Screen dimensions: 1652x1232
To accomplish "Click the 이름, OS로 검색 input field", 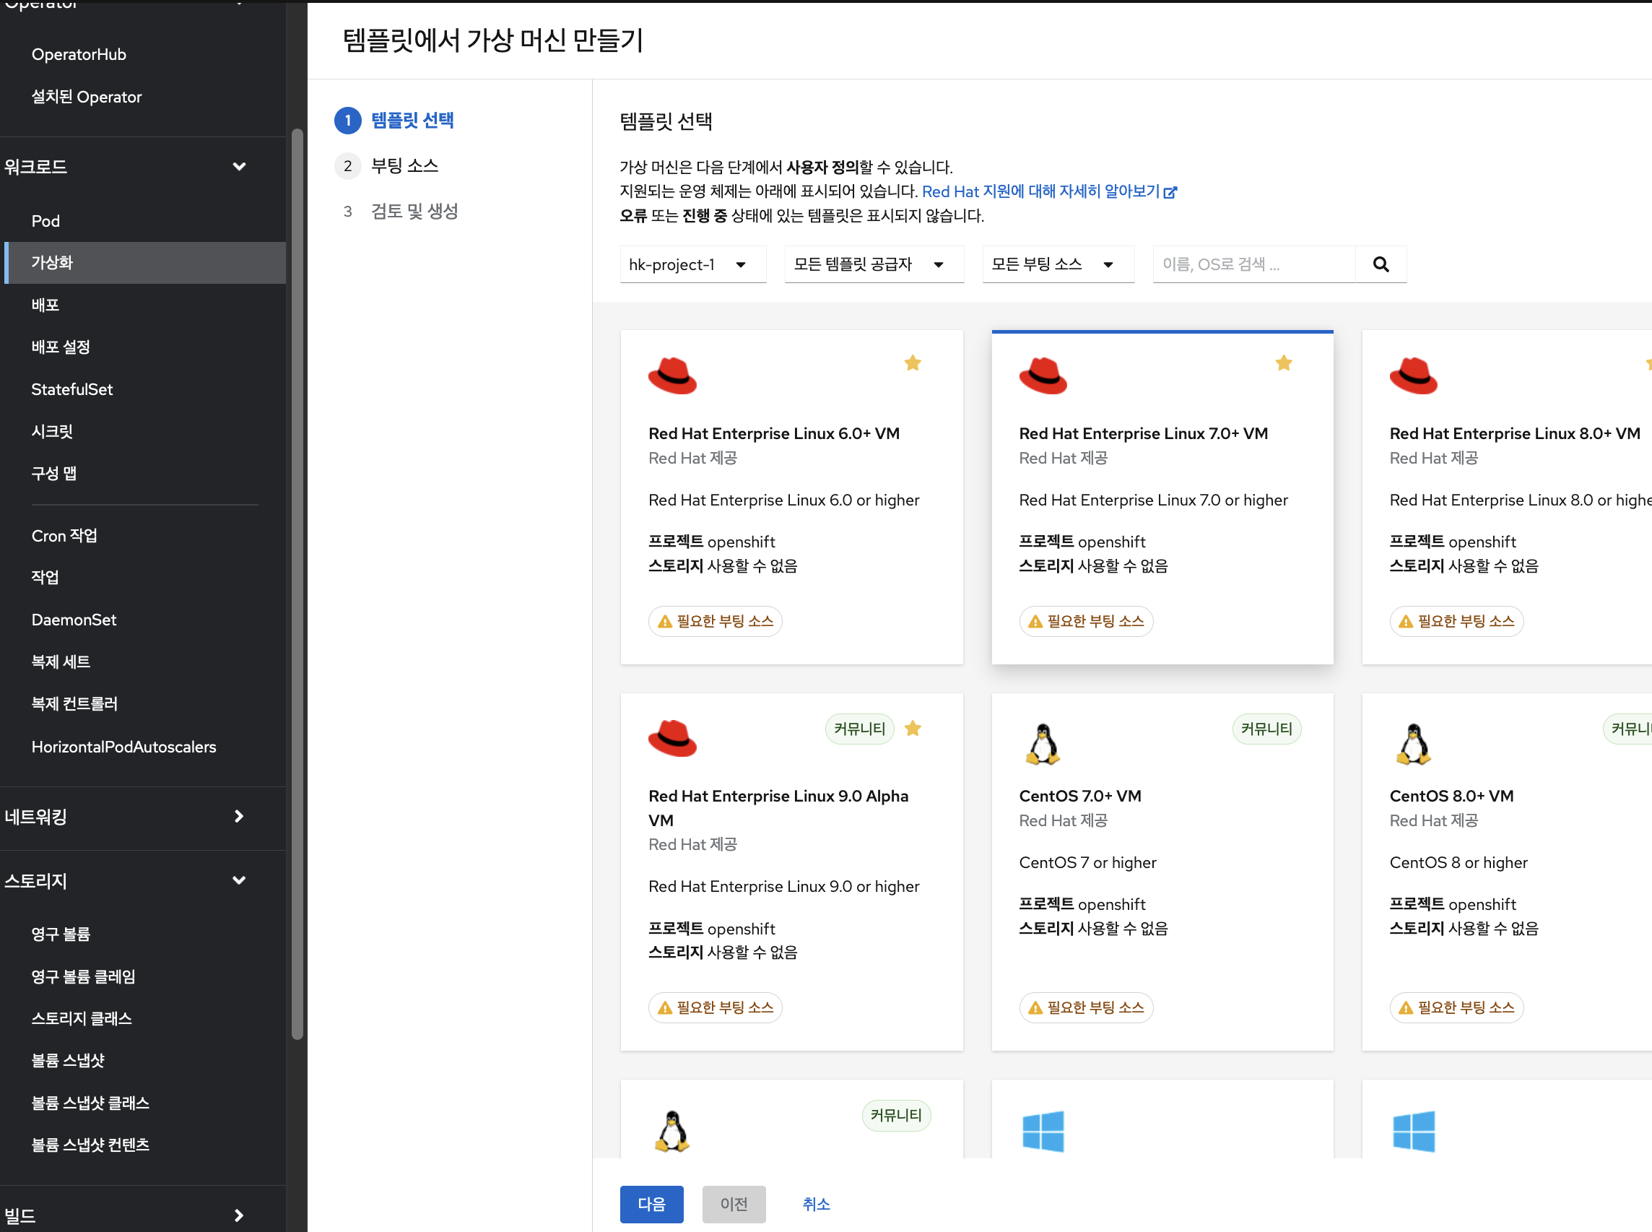I will [x=1254, y=265].
